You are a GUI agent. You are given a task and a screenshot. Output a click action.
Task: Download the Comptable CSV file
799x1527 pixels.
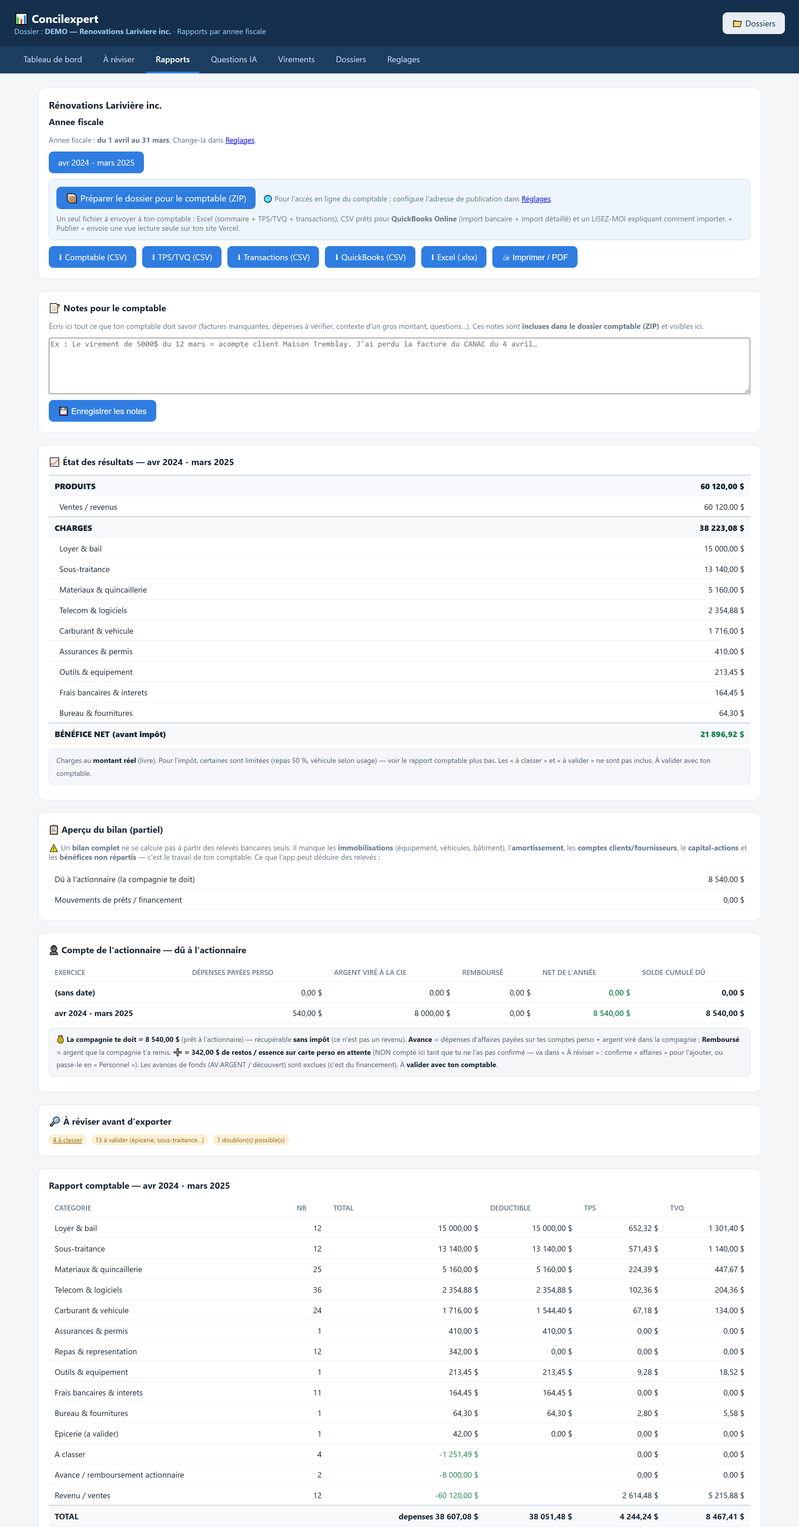(93, 257)
